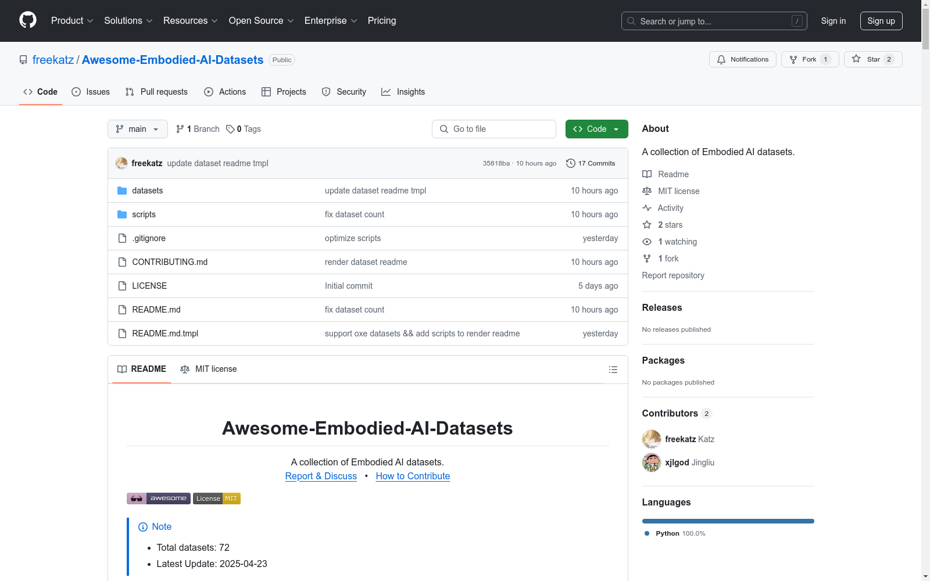The height and width of the screenshot is (581, 930).
Task: View the 17 Commits history
Action: pyautogui.click(x=591, y=163)
